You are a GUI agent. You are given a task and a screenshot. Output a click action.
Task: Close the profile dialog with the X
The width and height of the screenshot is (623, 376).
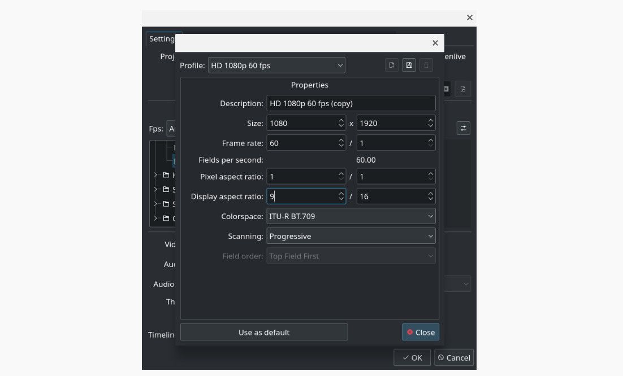click(435, 43)
